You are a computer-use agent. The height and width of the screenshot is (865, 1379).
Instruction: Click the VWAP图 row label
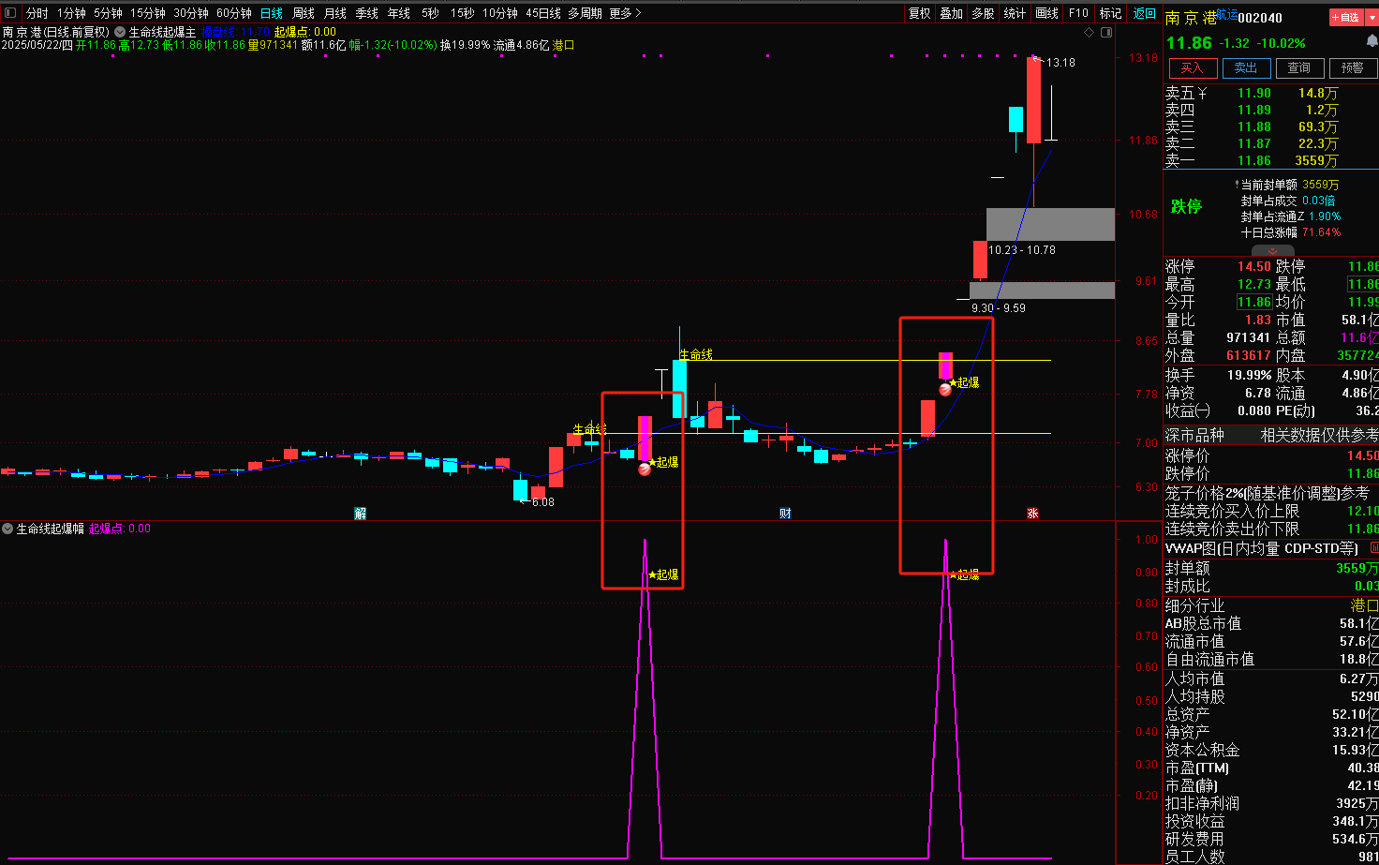point(1261,548)
